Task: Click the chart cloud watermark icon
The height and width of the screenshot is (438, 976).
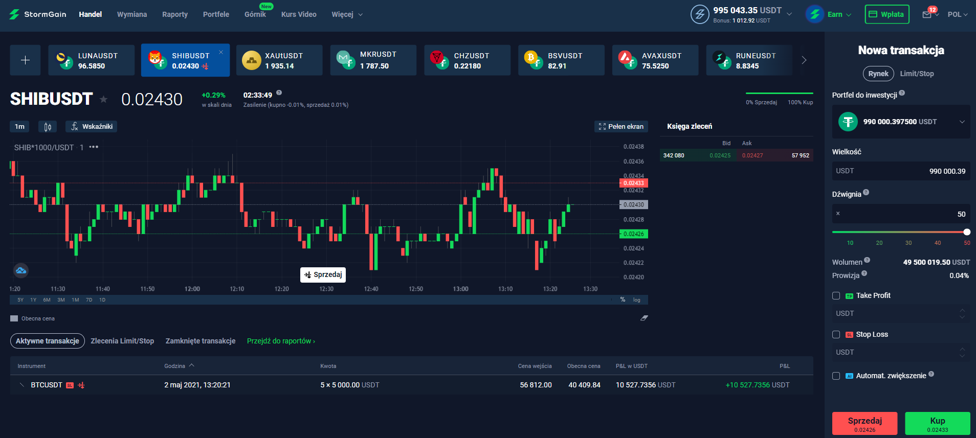Action: click(21, 270)
